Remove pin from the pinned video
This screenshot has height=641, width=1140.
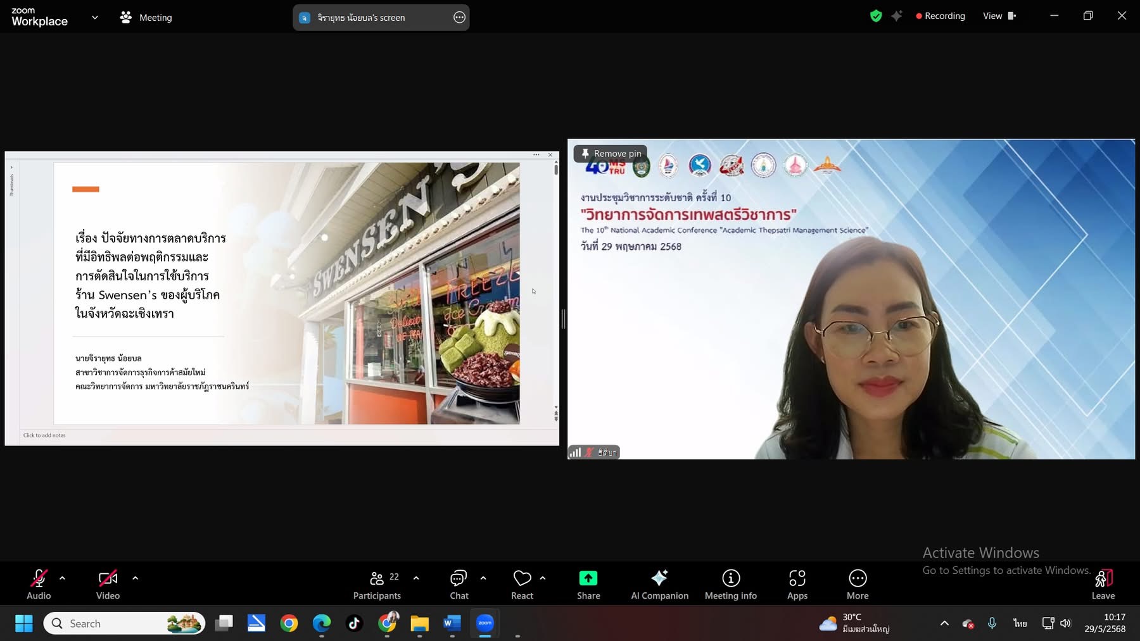[x=611, y=154]
